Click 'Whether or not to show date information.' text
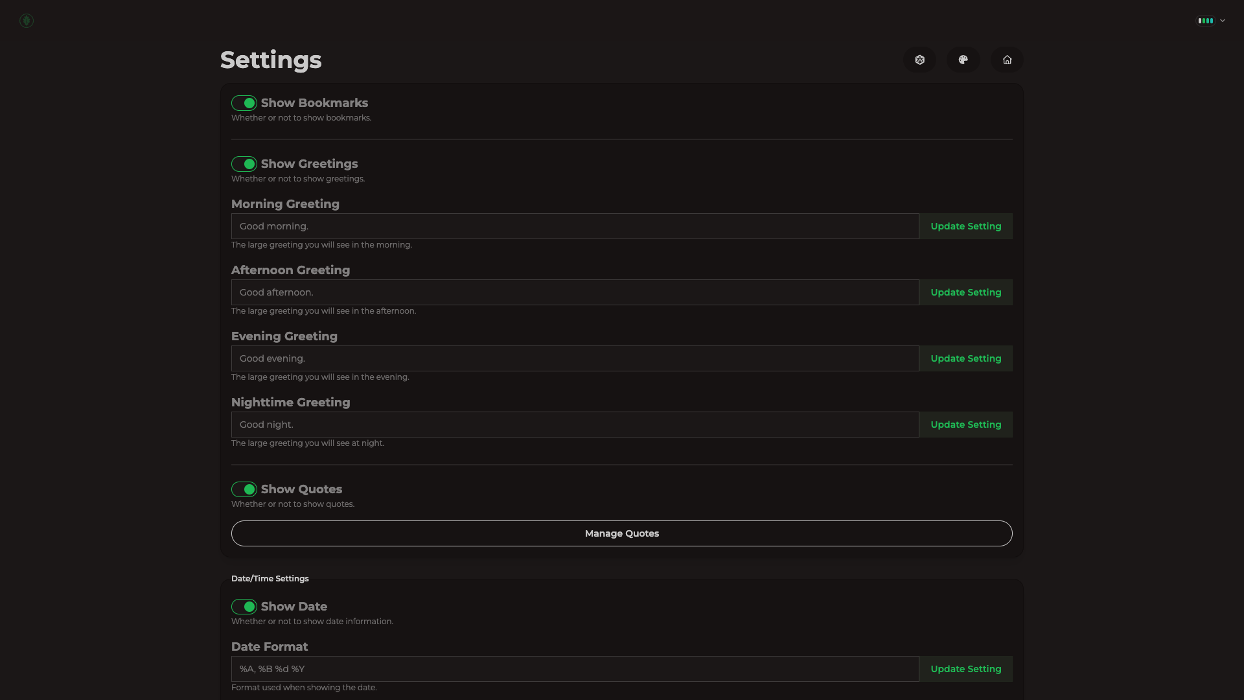Screen dimensions: 1244x700 click(312, 622)
